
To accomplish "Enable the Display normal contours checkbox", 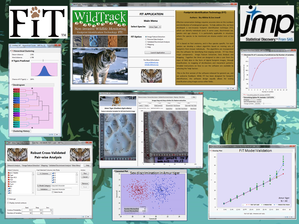I will pyautogui.click(x=8, y=203).
